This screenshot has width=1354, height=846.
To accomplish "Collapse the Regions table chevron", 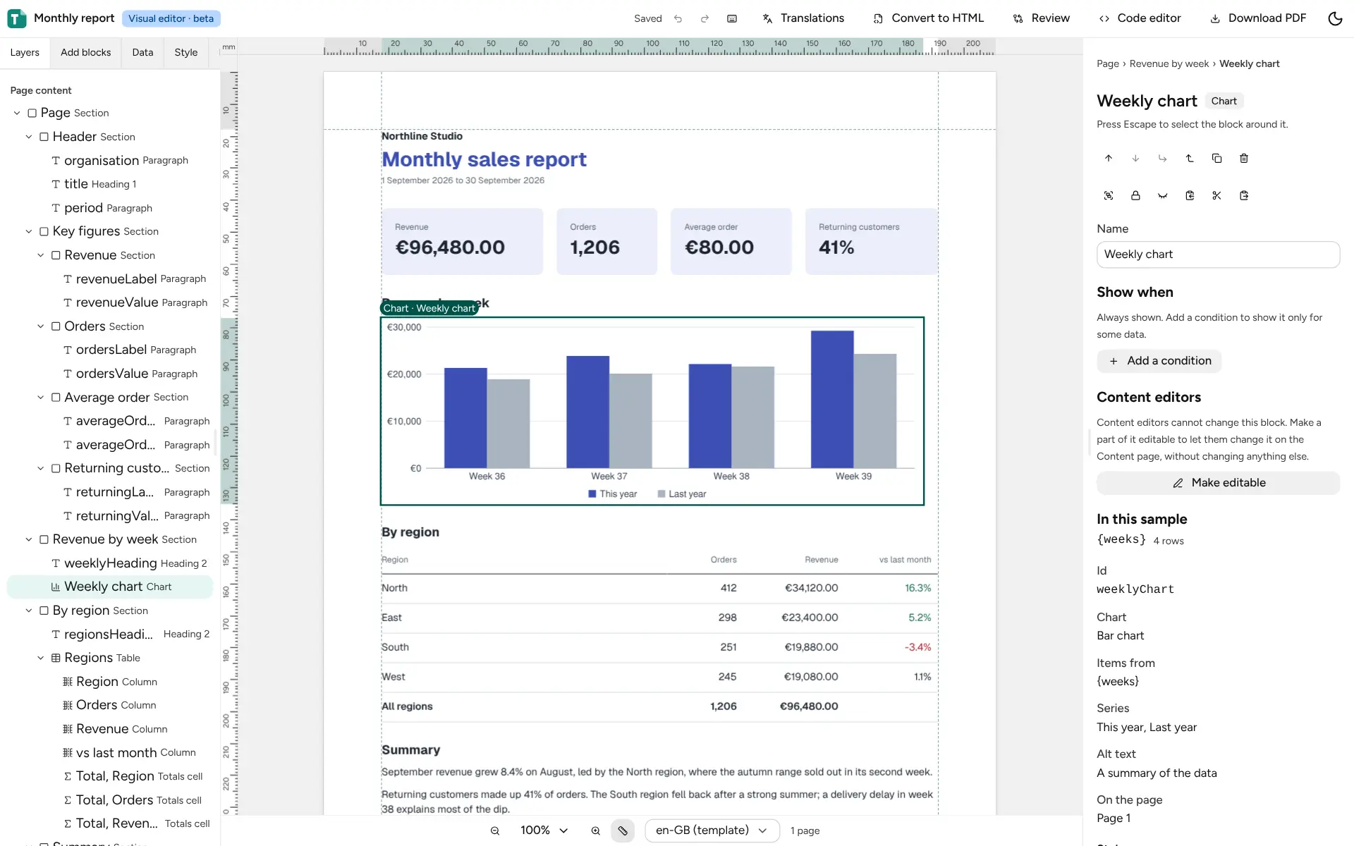I will 41,658.
